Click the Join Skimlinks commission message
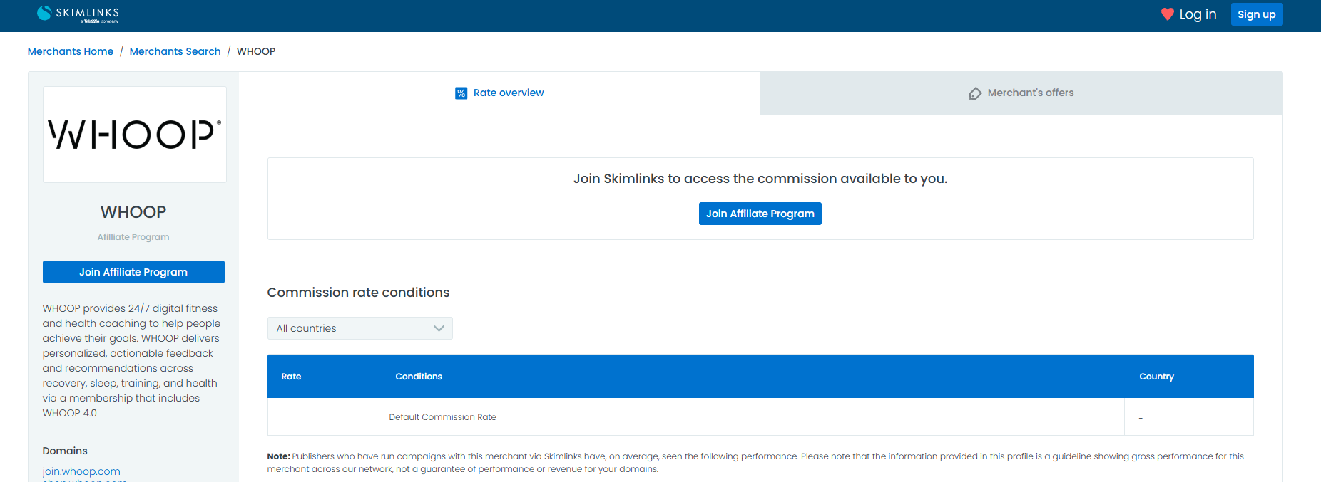The width and height of the screenshot is (1321, 482). (x=760, y=179)
